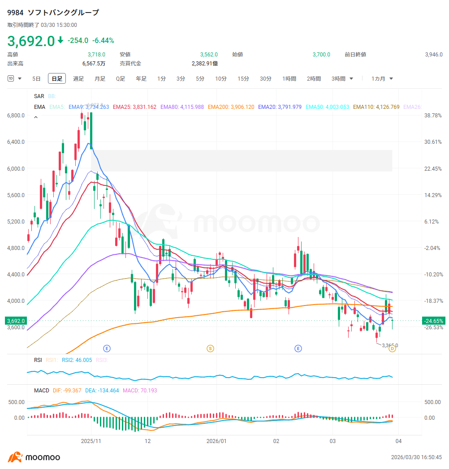Toggle the EMA25 line label

tap(134, 107)
